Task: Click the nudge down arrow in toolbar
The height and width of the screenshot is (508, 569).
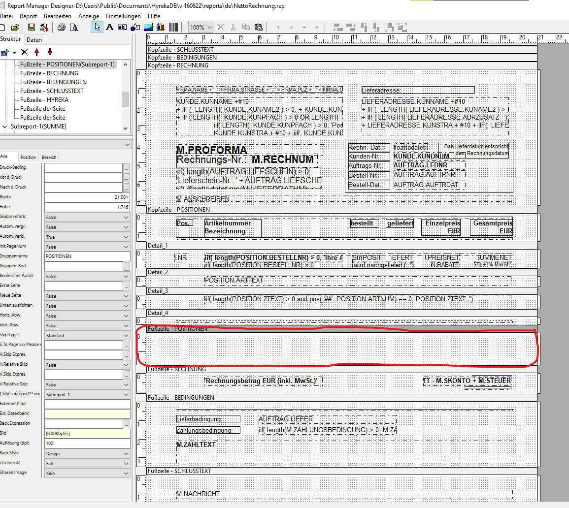Action: (317, 27)
